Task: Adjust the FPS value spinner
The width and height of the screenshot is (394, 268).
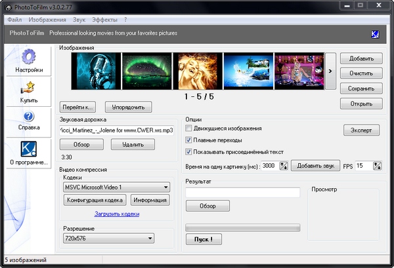Action: 380,166
